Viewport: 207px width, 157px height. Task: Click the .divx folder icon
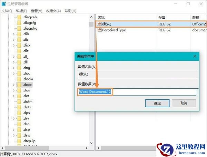pyautogui.click(x=19, y=45)
